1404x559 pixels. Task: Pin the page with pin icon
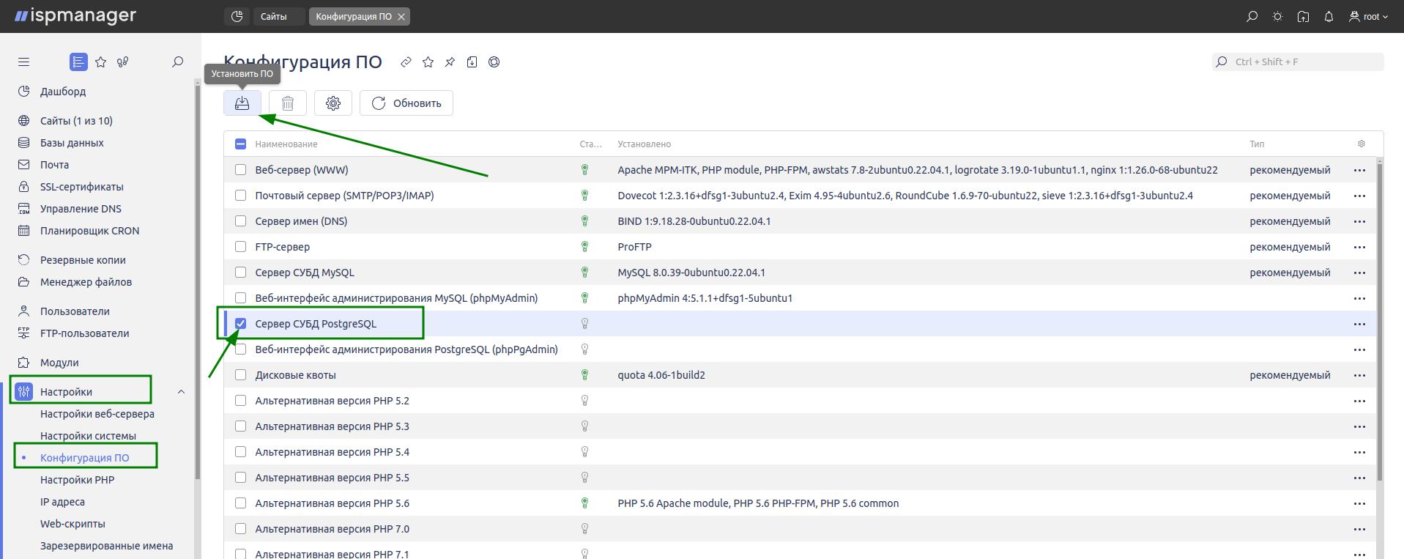[x=450, y=62]
